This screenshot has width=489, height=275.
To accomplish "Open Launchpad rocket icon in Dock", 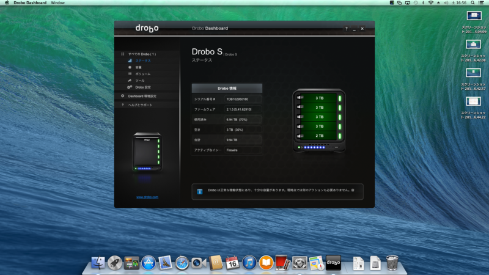I will (115, 263).
